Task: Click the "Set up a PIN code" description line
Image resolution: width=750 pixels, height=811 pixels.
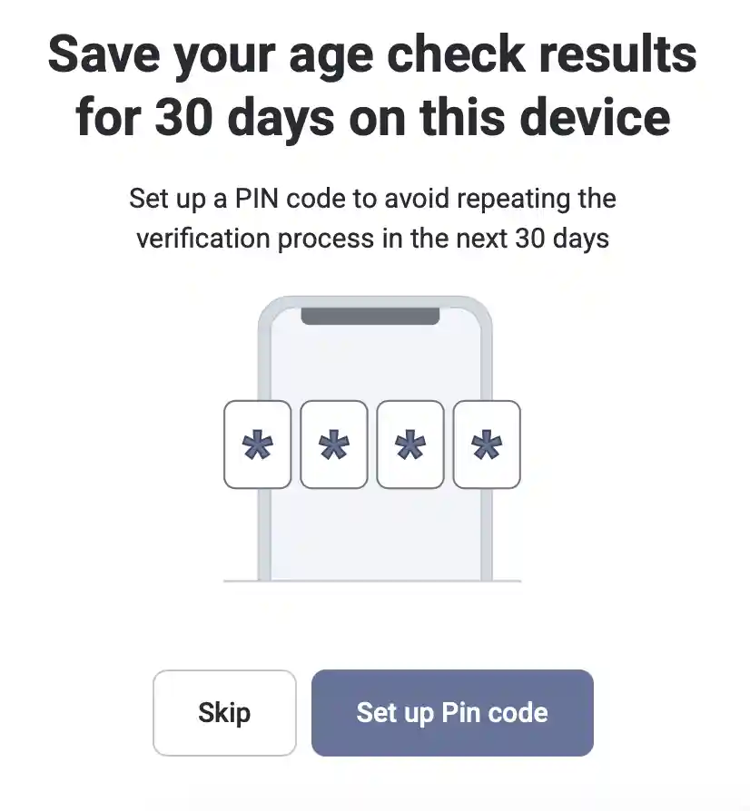Action: pos(372,199)
